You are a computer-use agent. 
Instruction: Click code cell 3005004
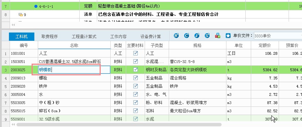pyautogui.click(x=24, y=94)
